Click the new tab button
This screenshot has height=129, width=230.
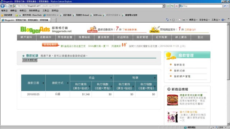point(54,20)
